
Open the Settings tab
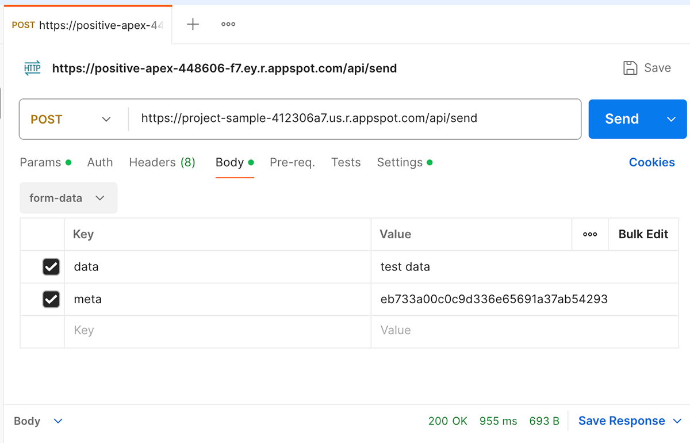coord(404,162)
